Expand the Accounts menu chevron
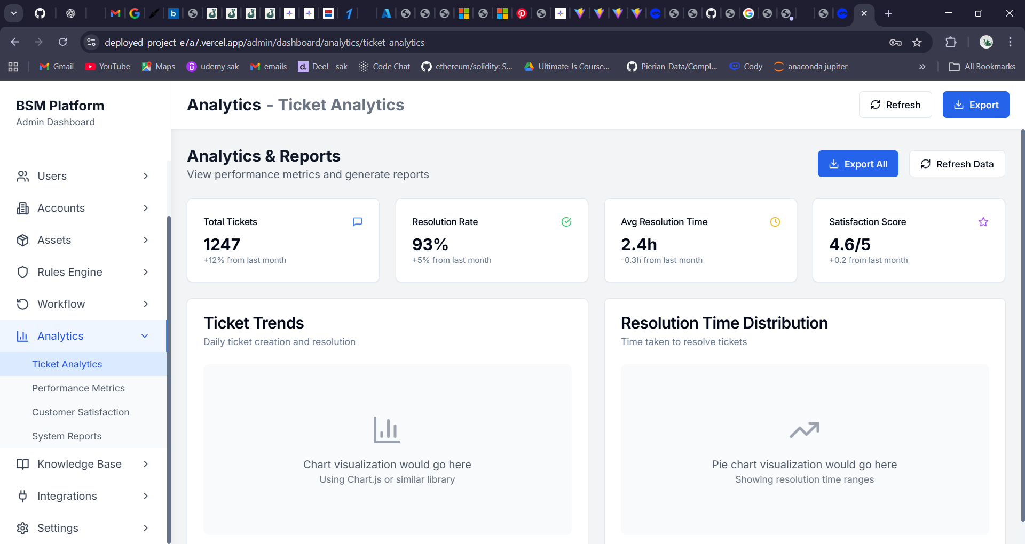This screenshot has width=1025, height=544. click(146, 208)
